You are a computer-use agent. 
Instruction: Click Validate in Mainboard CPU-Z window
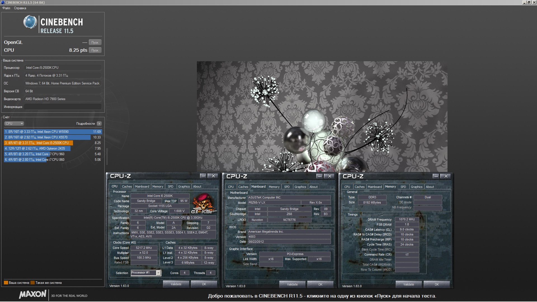[x=293, y=284]
